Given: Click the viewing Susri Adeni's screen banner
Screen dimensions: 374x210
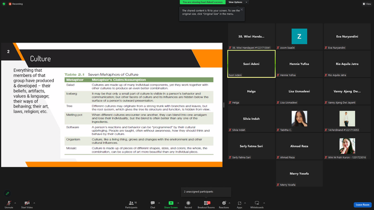Looking at the screenshot, I should click(x=203, y=2).
